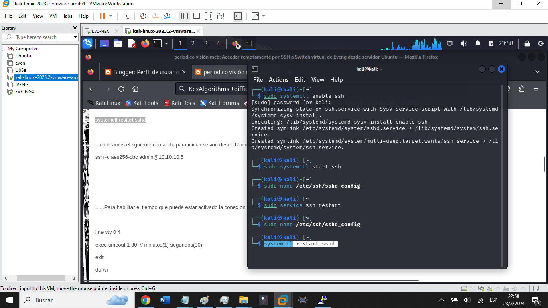Revert to snapshot toolbar icon
The height and width of the screenshot is (308, 548).
click(x=155, y=16)
